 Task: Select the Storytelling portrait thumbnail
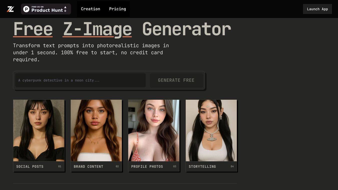pos(211,130)
